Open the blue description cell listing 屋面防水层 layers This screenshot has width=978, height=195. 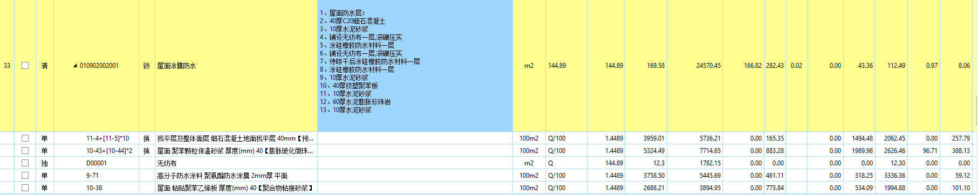point(415,66)
